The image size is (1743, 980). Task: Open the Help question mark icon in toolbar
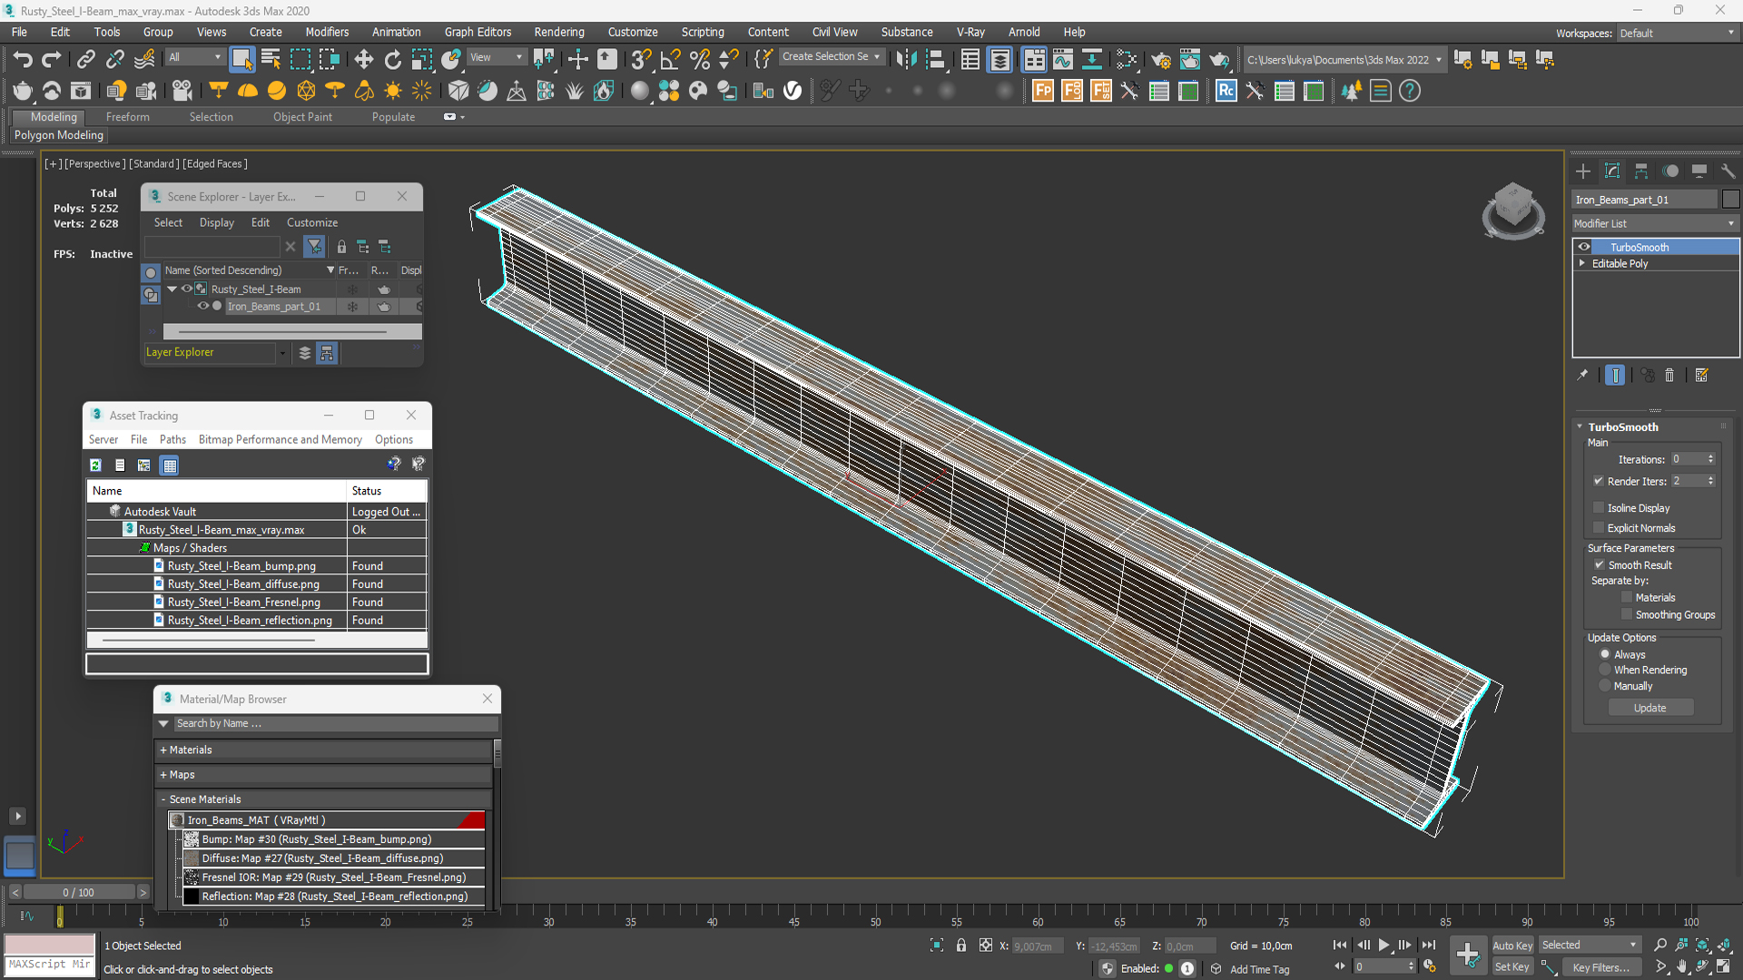tap(1410, 91)
